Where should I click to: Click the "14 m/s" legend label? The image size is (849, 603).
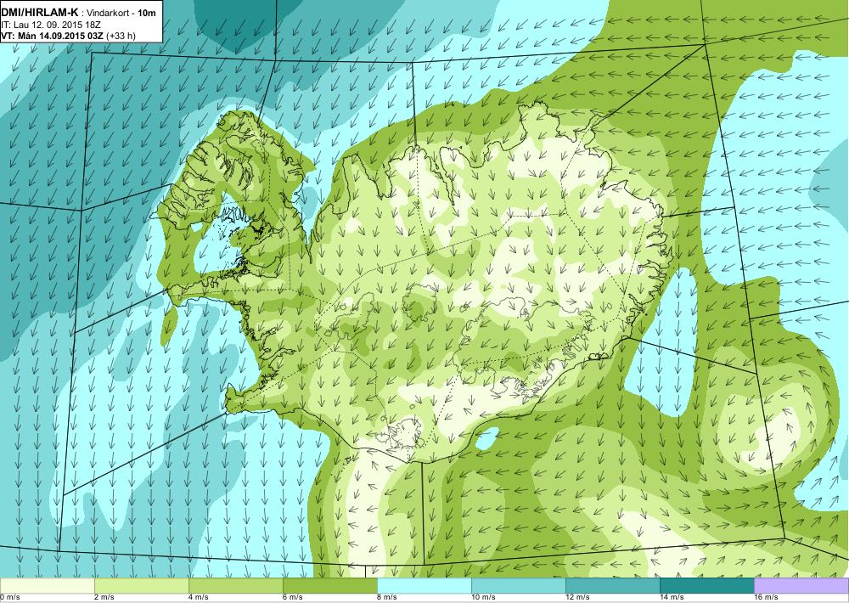point(672,598)
